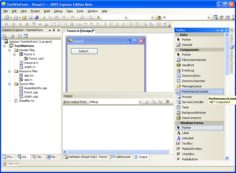
Task: Select app.rc under Resource Files
Action: tap(28, 80)
